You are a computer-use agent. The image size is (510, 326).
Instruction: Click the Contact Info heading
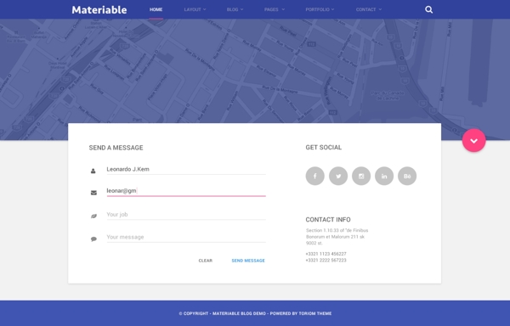[328, 220]
